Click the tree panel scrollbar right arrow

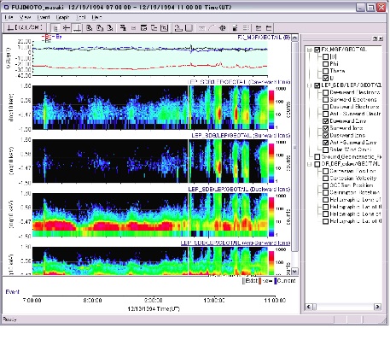pos(377,307)
